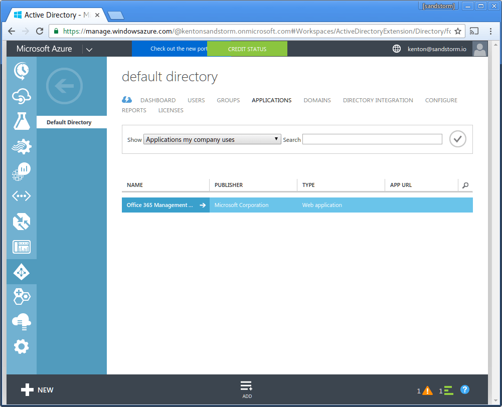Click the Web application type cell

click(322, 205)
